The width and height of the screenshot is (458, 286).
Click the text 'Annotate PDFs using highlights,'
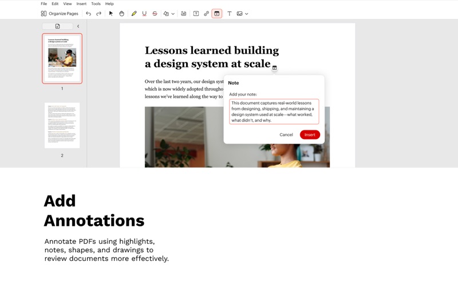click(x=100, y=241)
